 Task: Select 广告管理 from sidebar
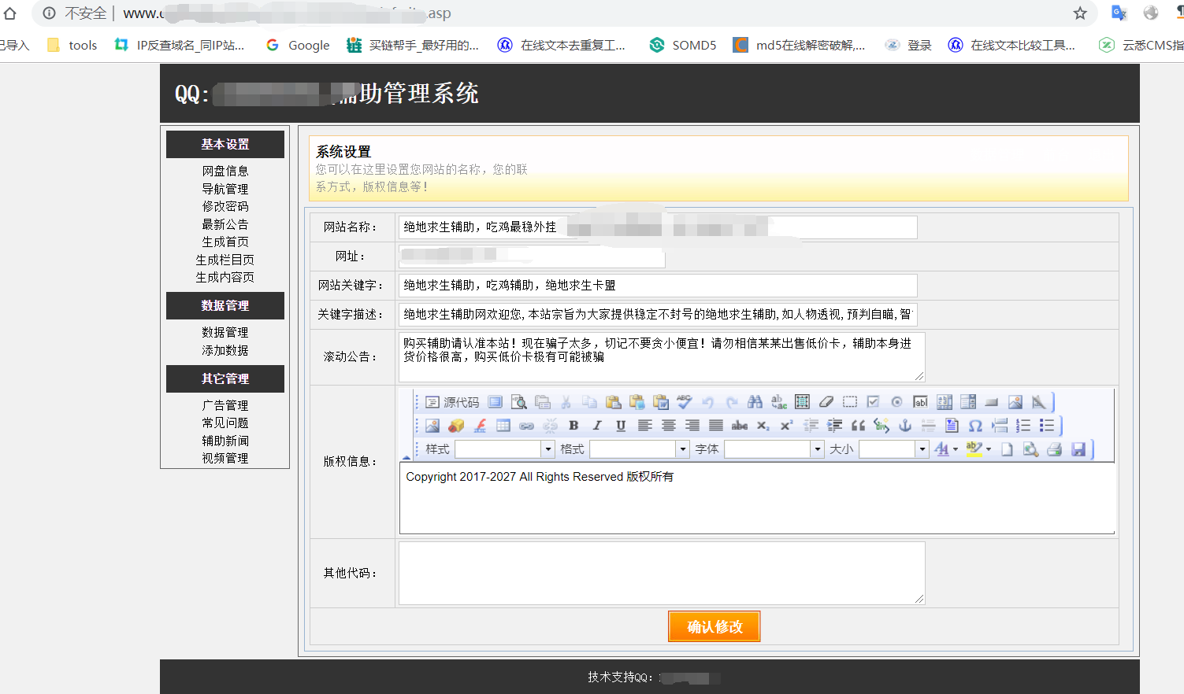tap(225, 405)
